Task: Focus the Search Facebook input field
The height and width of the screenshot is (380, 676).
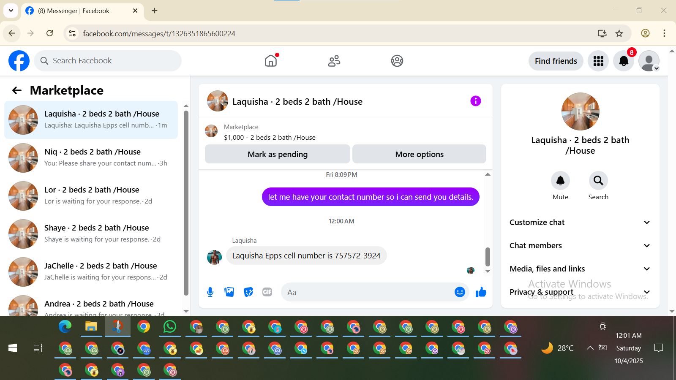Action: click(x=108, y=61)
